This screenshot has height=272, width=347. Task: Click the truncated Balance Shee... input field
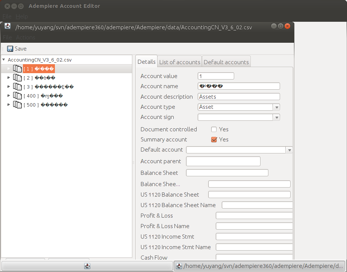249,184
